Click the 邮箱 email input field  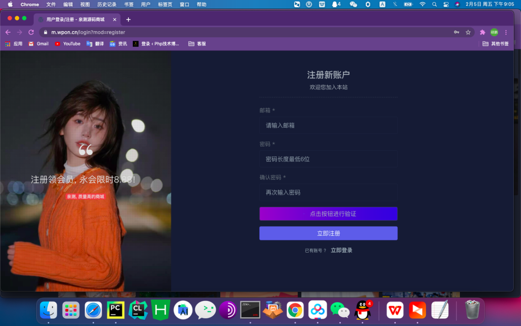click(328, 125)
